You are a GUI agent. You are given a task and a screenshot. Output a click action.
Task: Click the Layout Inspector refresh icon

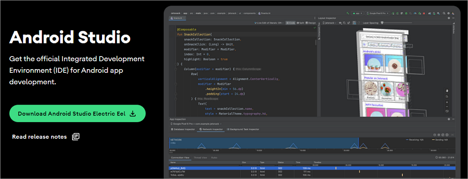(358, 23)
